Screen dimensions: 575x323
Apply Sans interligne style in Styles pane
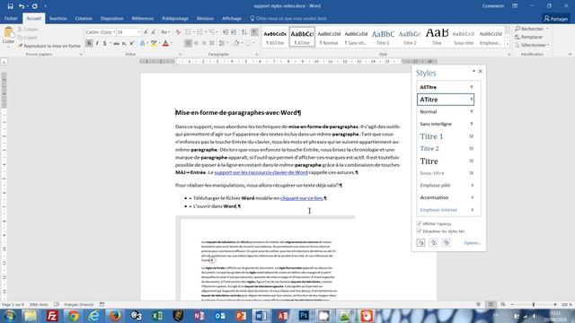(446, 124)
